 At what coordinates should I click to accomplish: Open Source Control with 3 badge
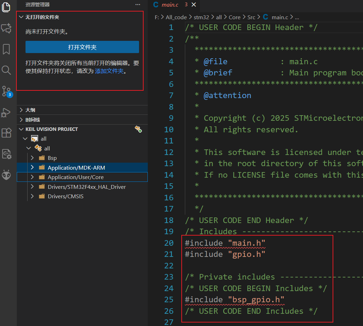(7, 91)
